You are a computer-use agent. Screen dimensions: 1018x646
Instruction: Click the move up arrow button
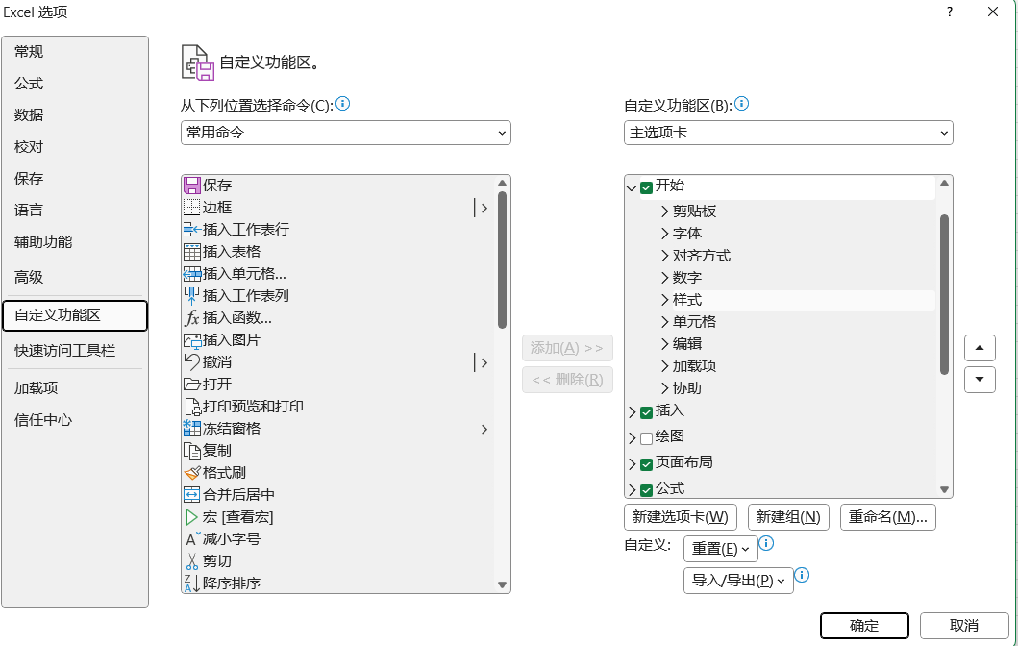tap(979, 348)
